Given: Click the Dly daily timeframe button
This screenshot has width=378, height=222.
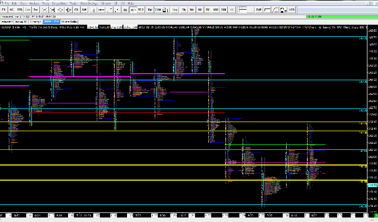Looking at the screenshot, I should pos(184,10).
